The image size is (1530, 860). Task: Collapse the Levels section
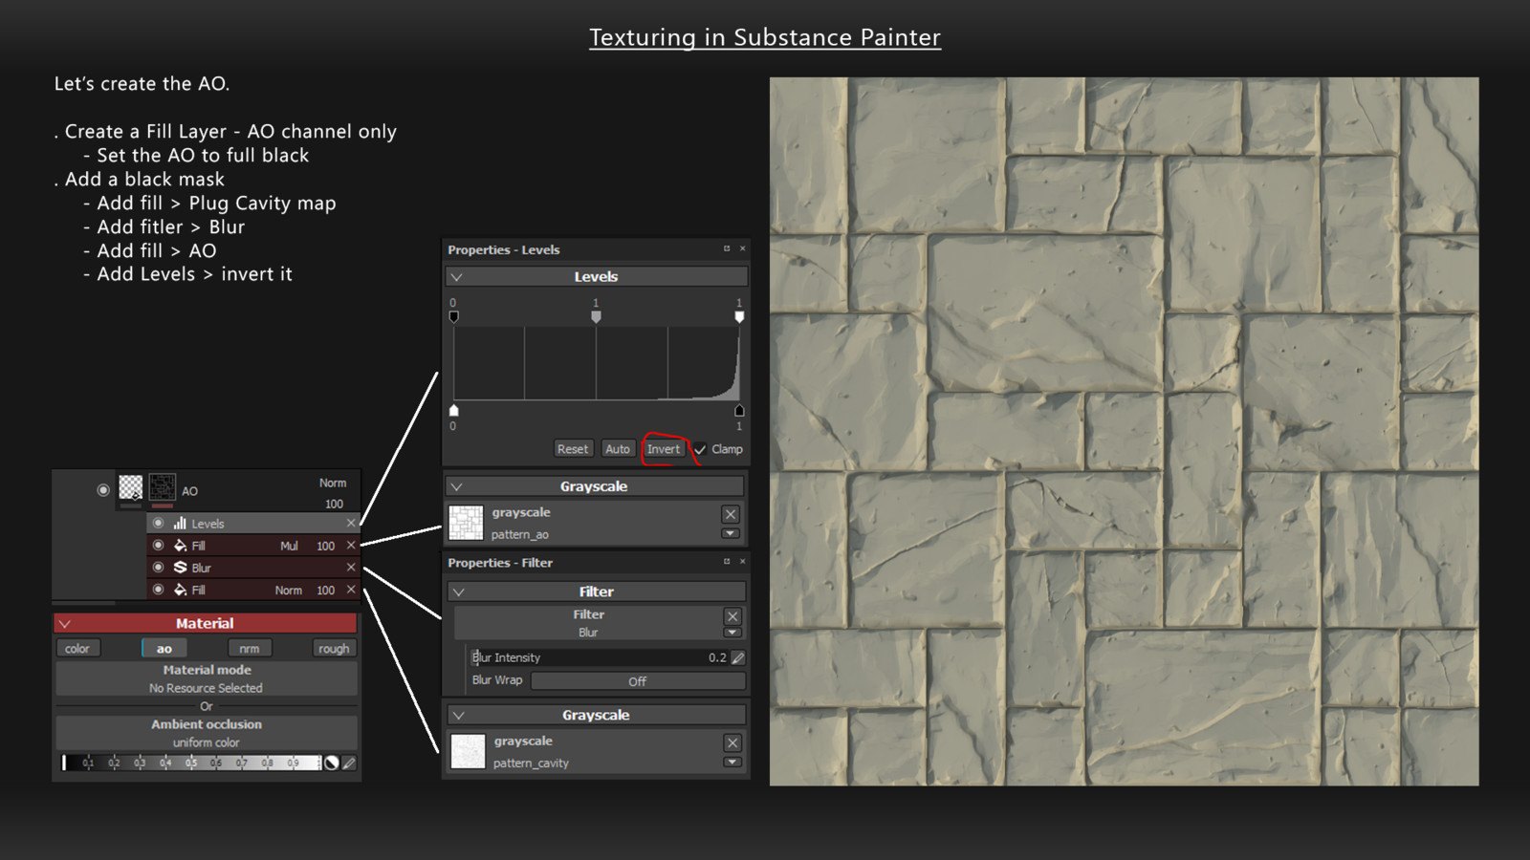(x=457, y=277)
